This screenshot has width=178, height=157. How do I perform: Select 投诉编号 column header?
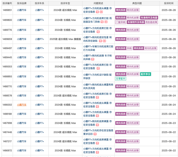click(7, 3)
